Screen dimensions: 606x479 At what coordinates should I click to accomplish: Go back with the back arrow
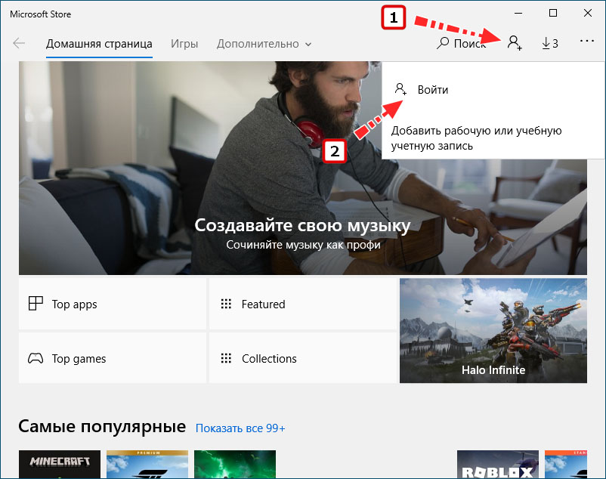[19, 43]
